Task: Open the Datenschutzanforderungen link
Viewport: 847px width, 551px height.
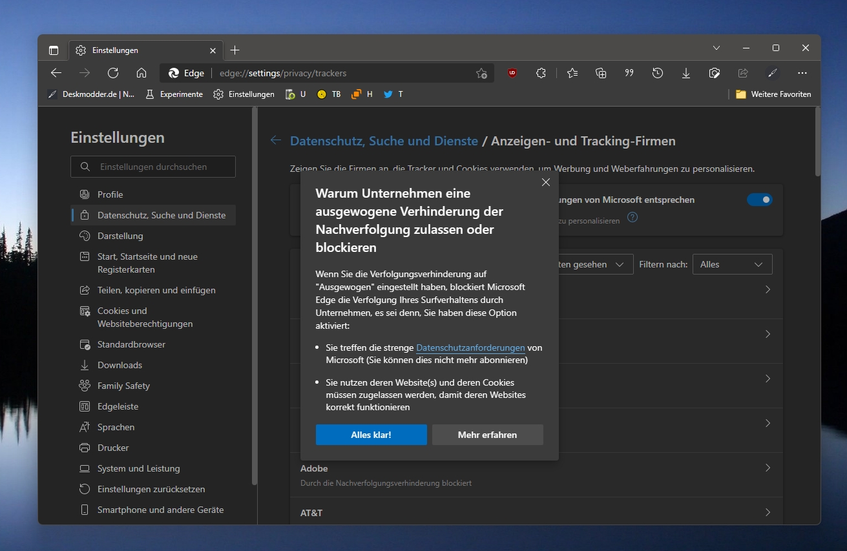Action: (470, 348)
